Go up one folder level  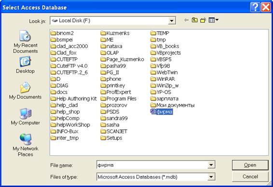pyautogui.click(x=195, y=20)
